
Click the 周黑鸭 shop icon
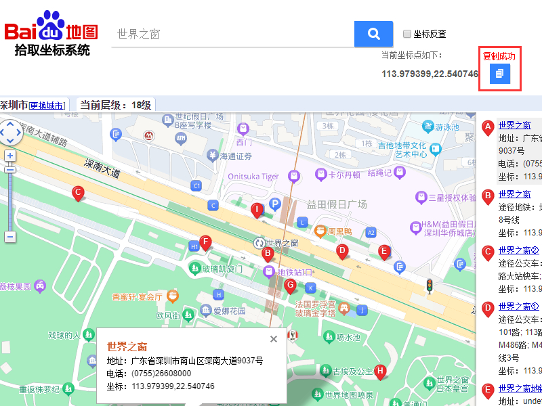[320, 231]
